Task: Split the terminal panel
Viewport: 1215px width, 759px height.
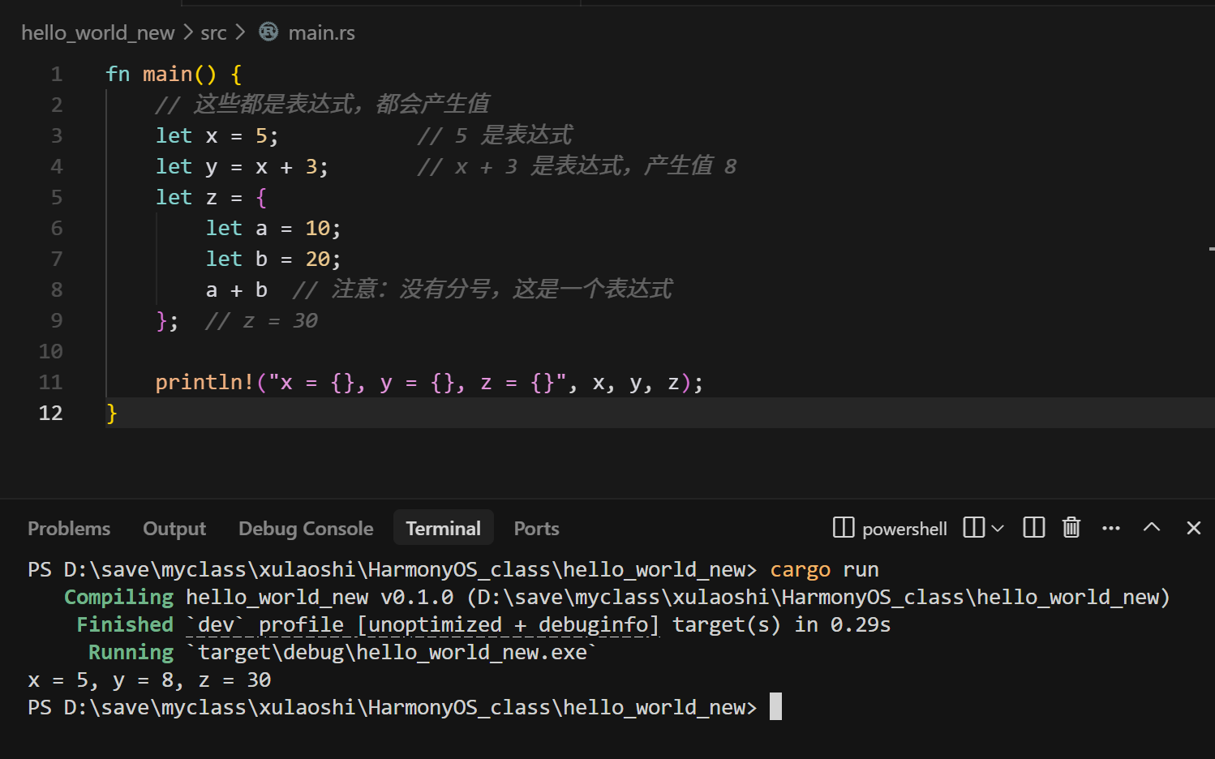Action: [x=1034, y=528]
